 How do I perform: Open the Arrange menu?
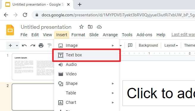click(110, 35)
